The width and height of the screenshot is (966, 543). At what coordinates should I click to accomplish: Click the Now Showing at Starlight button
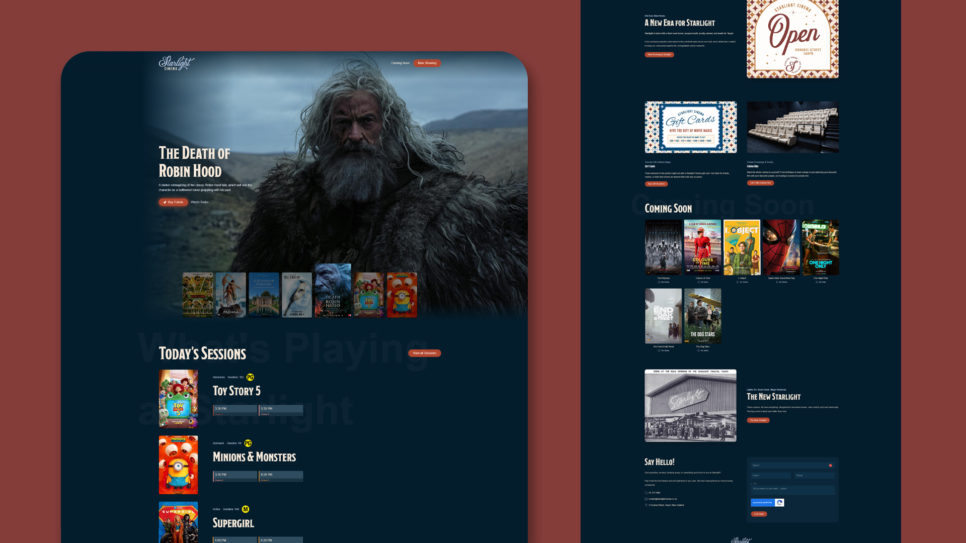[x=659, y=55]
